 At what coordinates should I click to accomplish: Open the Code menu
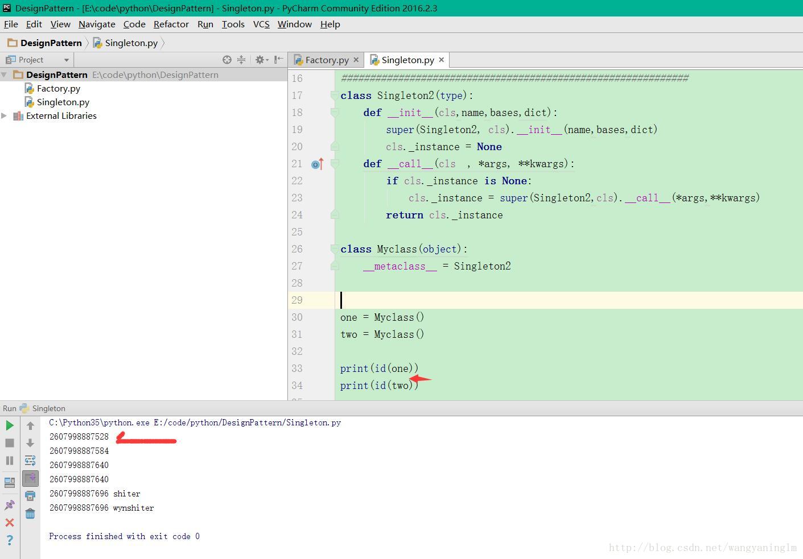tap(134, 24)
